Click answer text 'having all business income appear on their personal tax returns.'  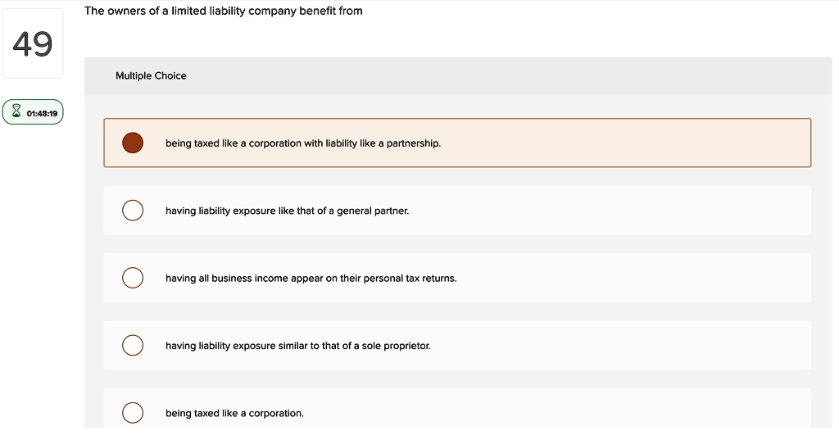click(311, 279)
